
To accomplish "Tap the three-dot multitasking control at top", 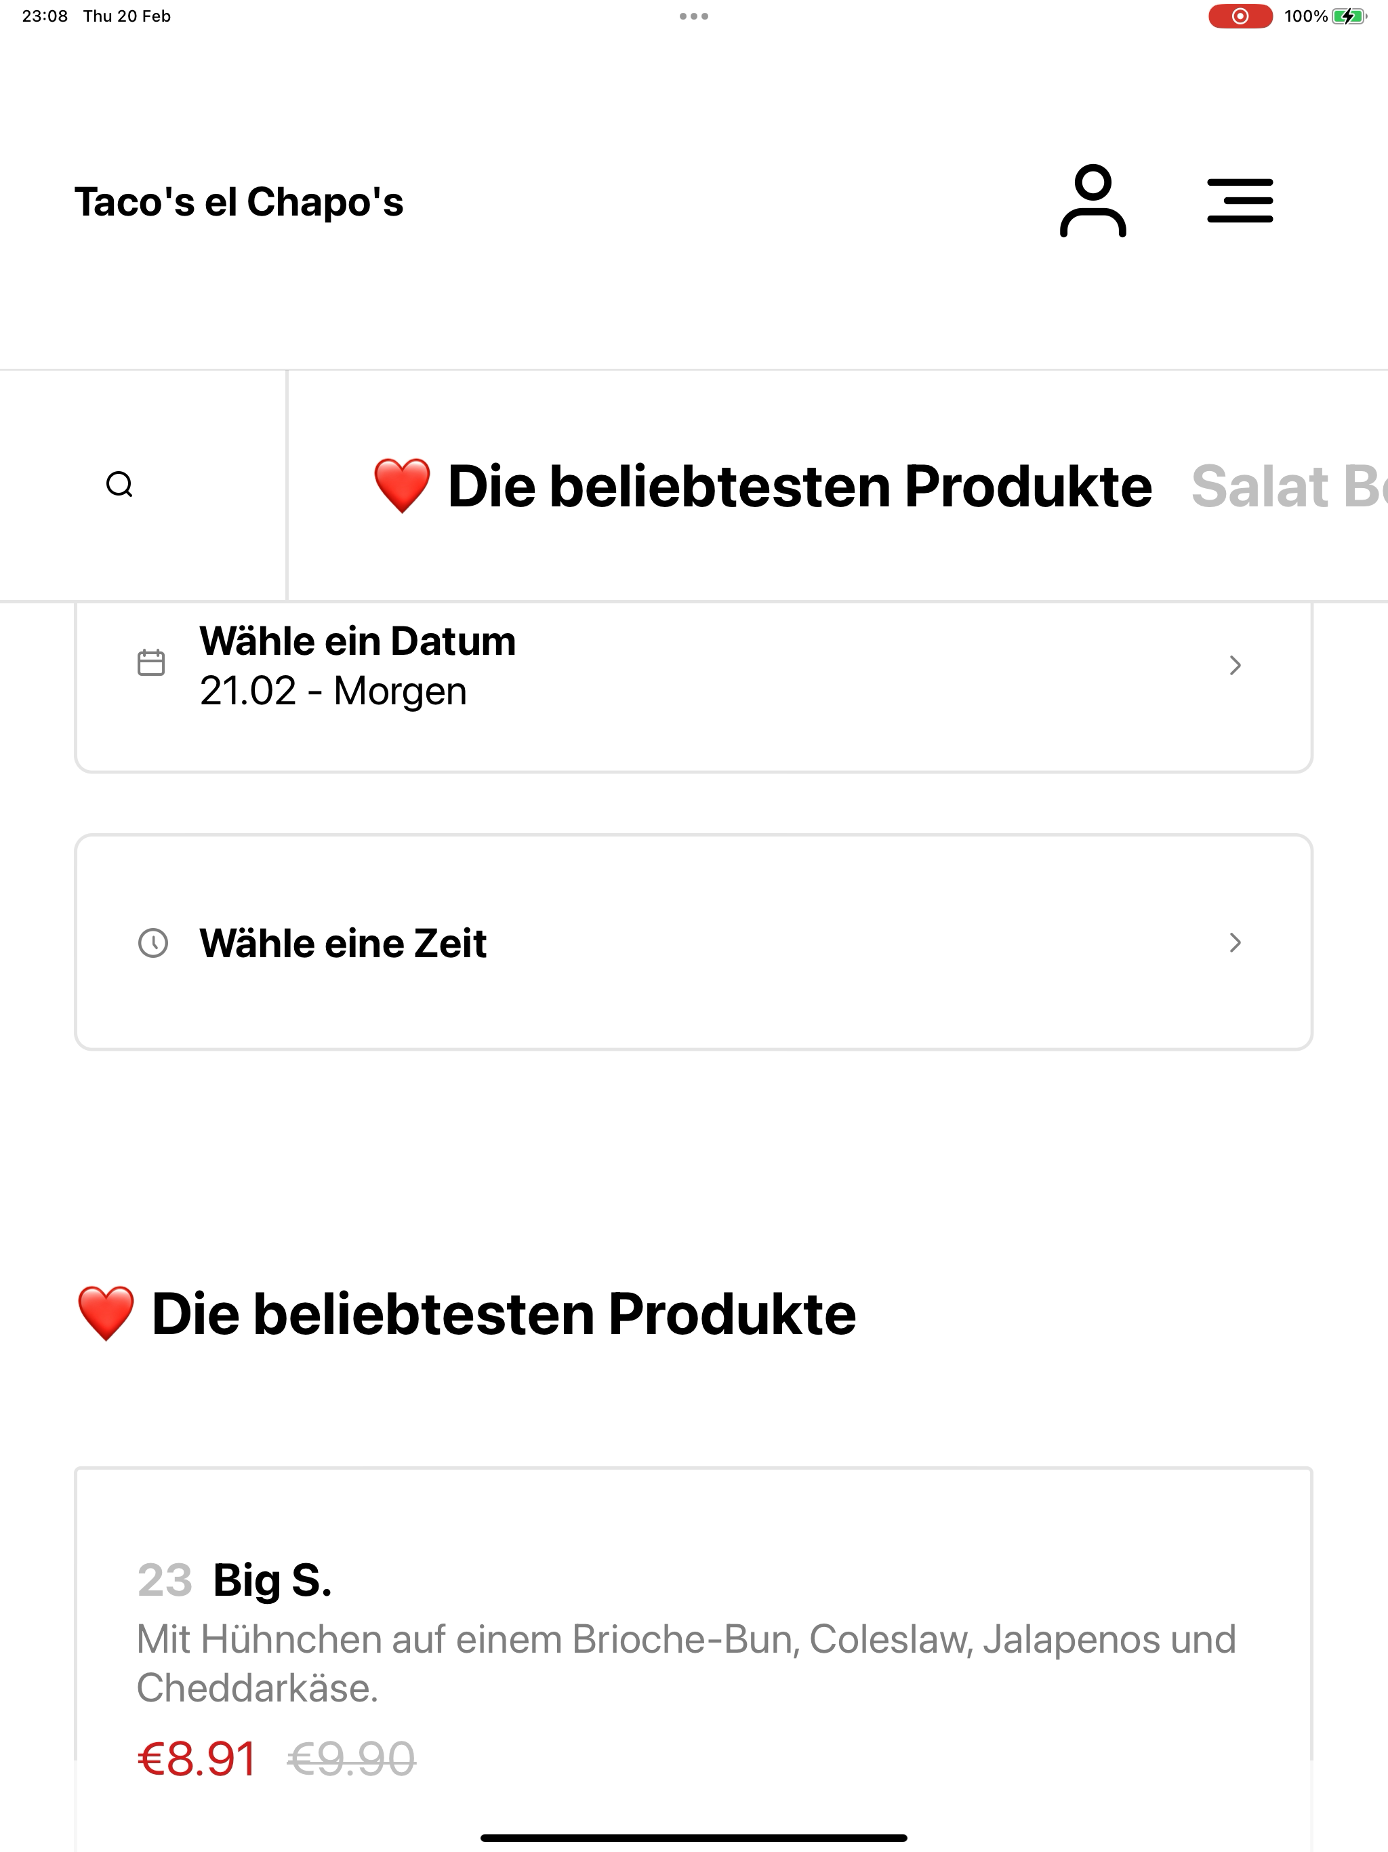I will tap(694, 16).
